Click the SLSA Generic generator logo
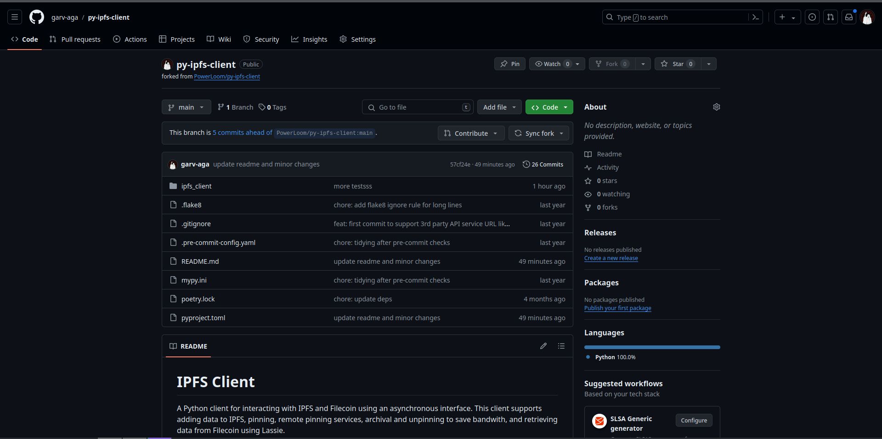This screenshot has width=882, height=439. click(599, 421)
